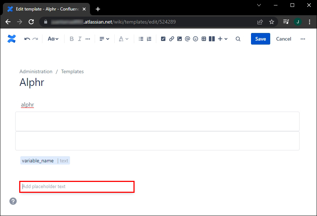The image size is (317, 216).
Task: Toggle bold formatting
Action: (71, 39)
